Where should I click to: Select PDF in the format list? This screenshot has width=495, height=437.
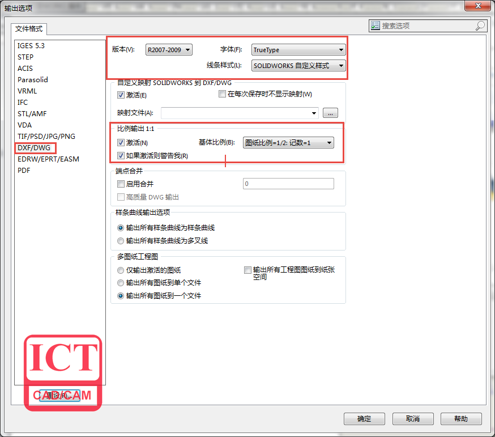coord(24,170)
